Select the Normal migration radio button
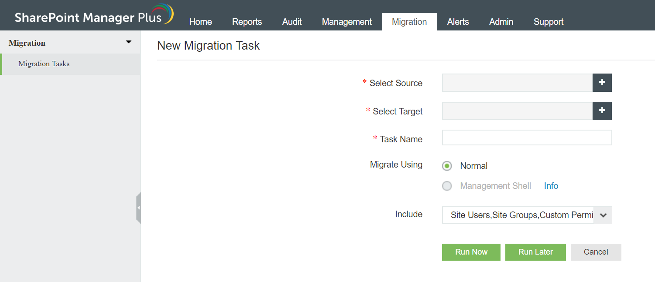The image size is (655, 282). pyautogui.click(x=447, y=166)
